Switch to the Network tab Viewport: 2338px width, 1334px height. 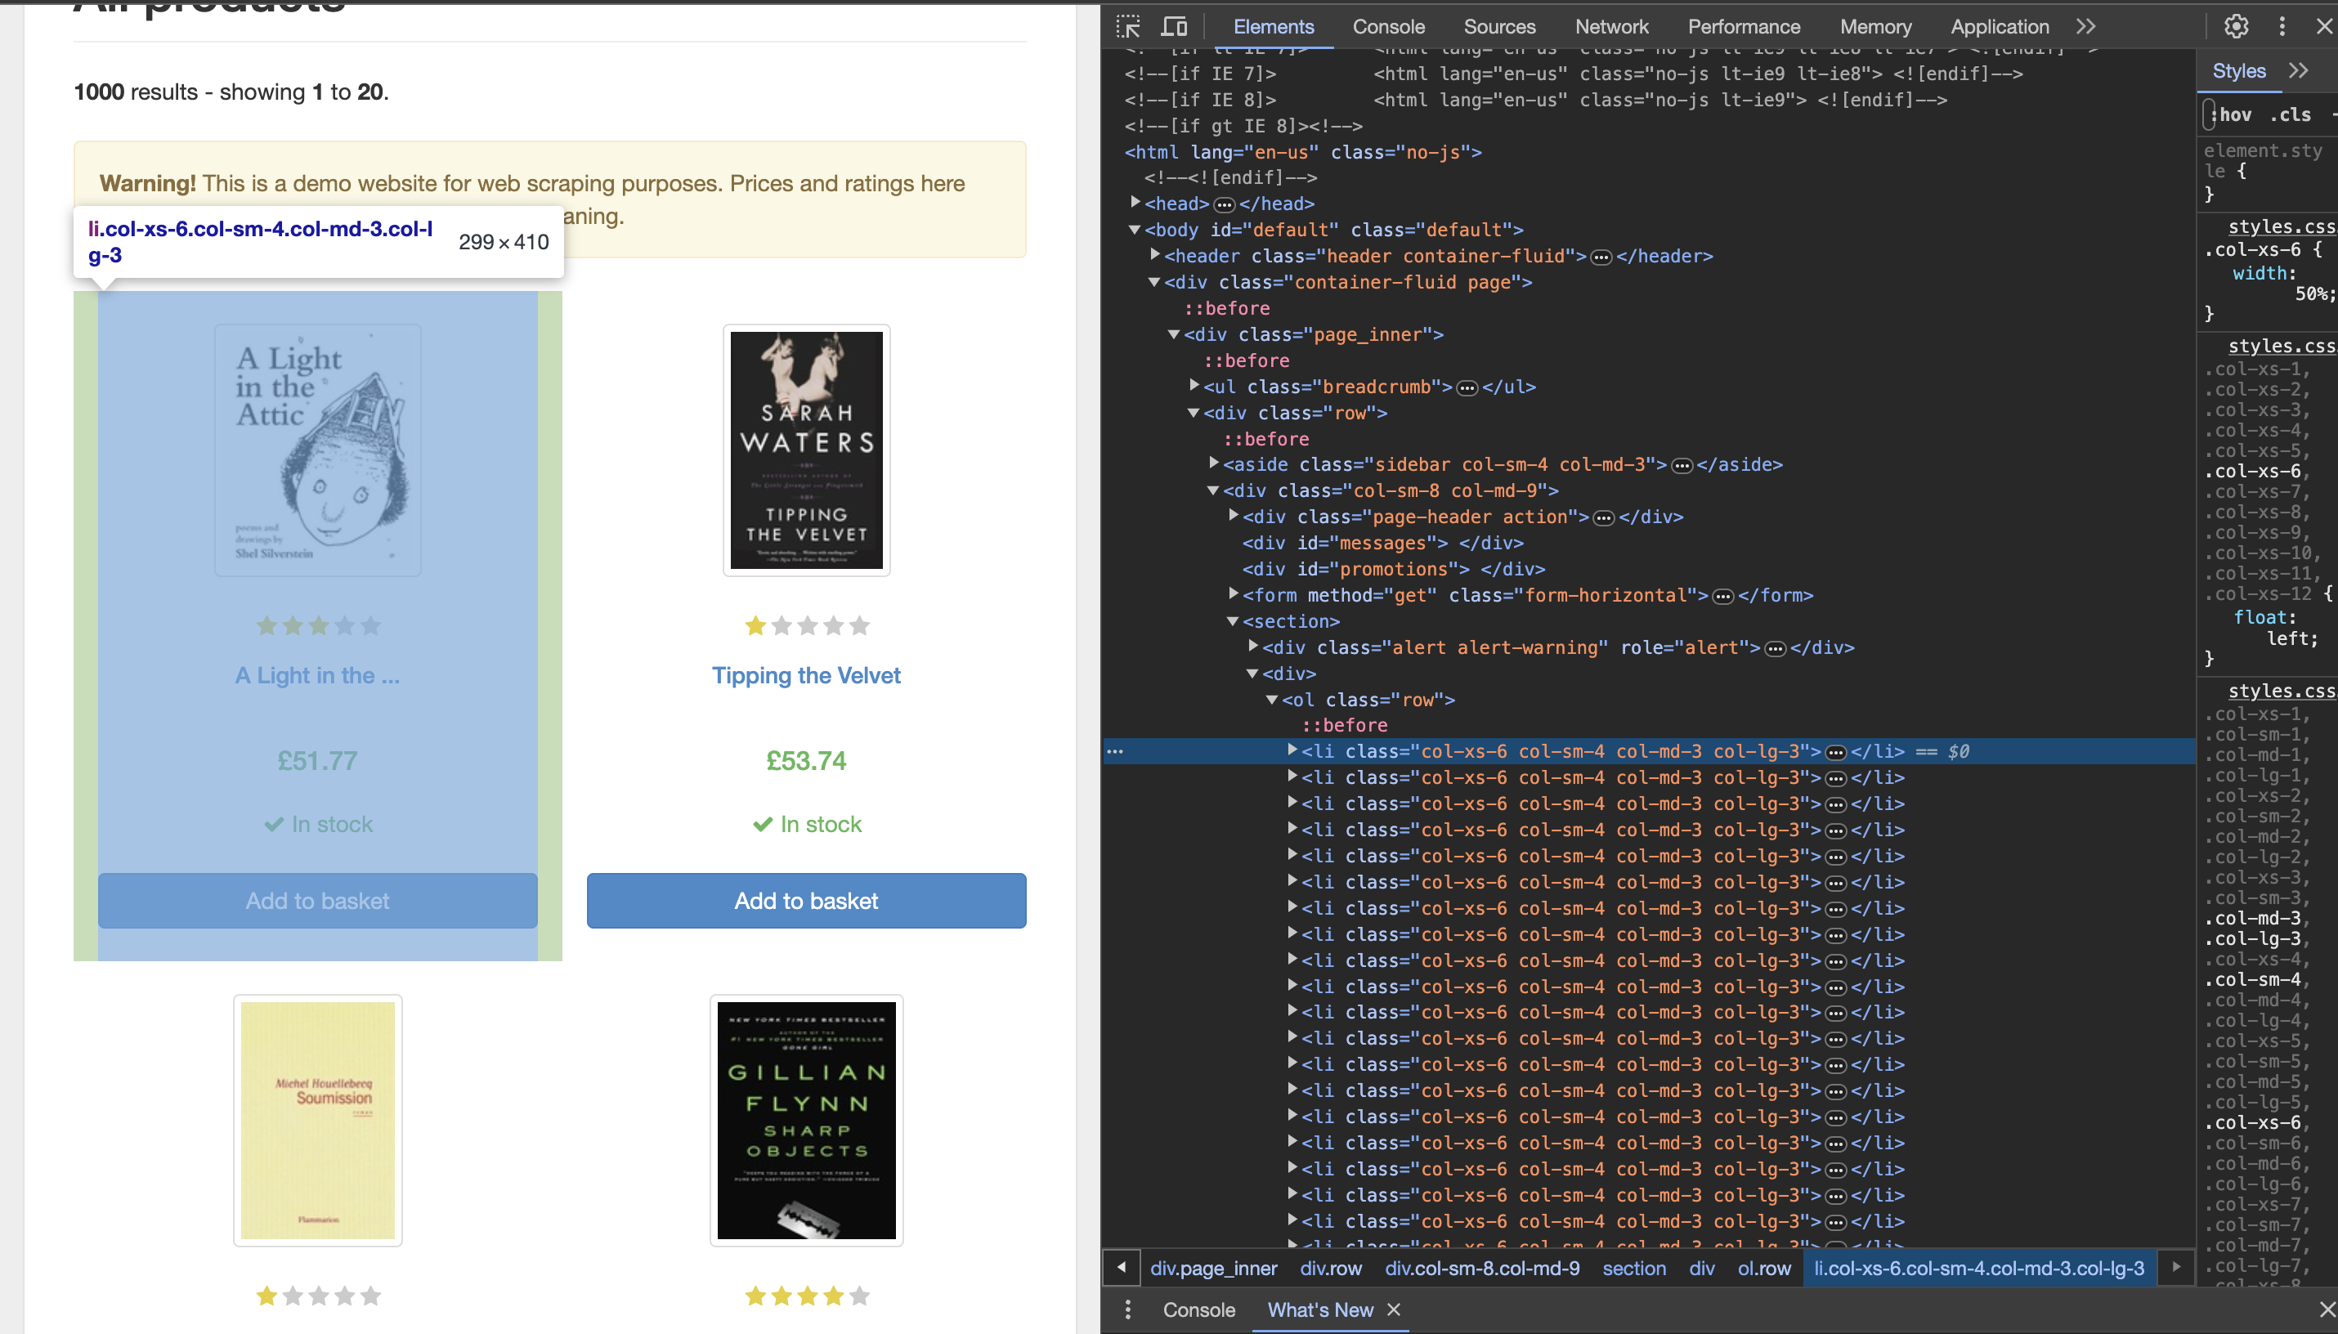1610,27
